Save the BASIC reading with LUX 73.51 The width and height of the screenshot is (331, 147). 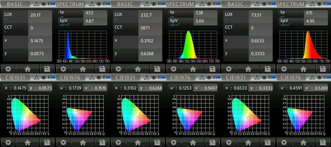(268, 69)
